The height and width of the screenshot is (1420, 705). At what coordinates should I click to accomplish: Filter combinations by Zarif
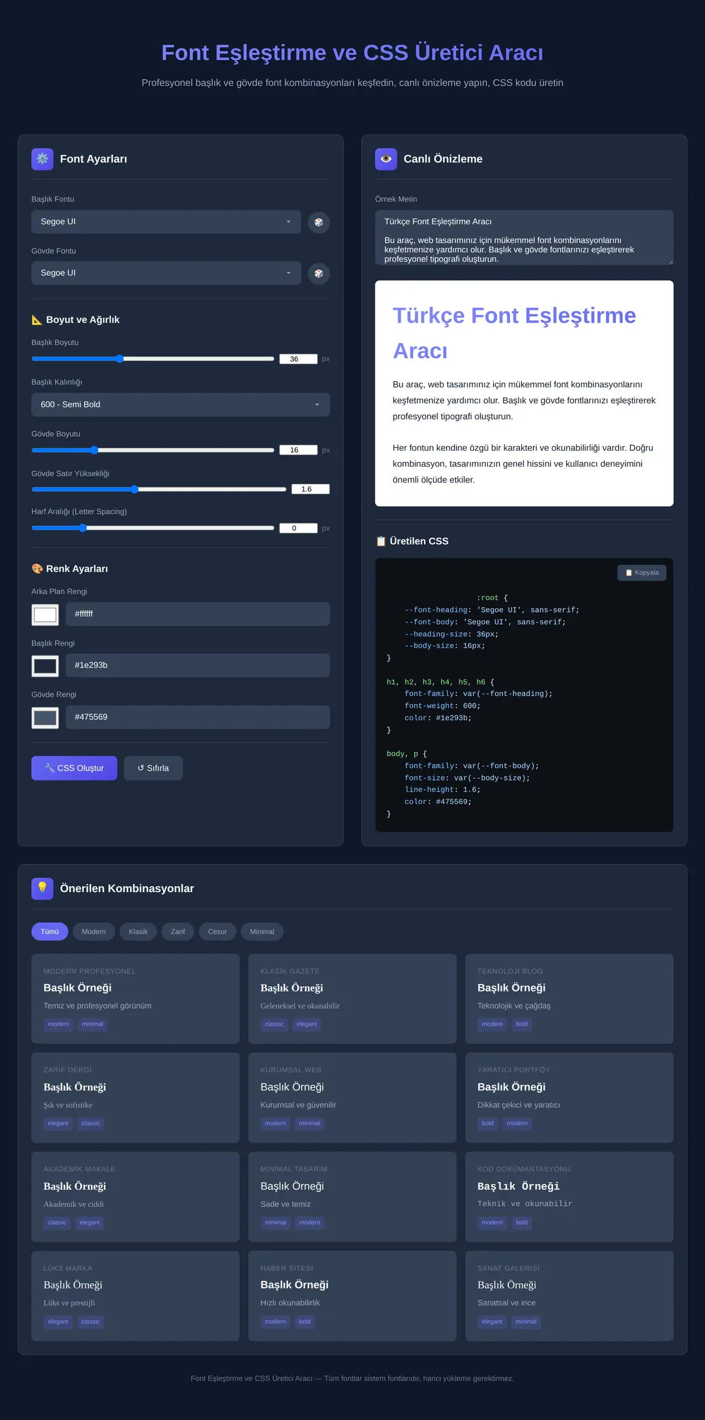pos(178,932)
